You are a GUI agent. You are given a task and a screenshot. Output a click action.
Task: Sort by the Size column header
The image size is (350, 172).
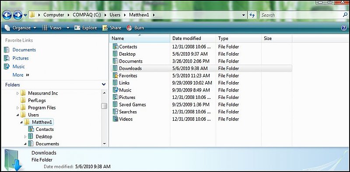(x=276, y=38)
